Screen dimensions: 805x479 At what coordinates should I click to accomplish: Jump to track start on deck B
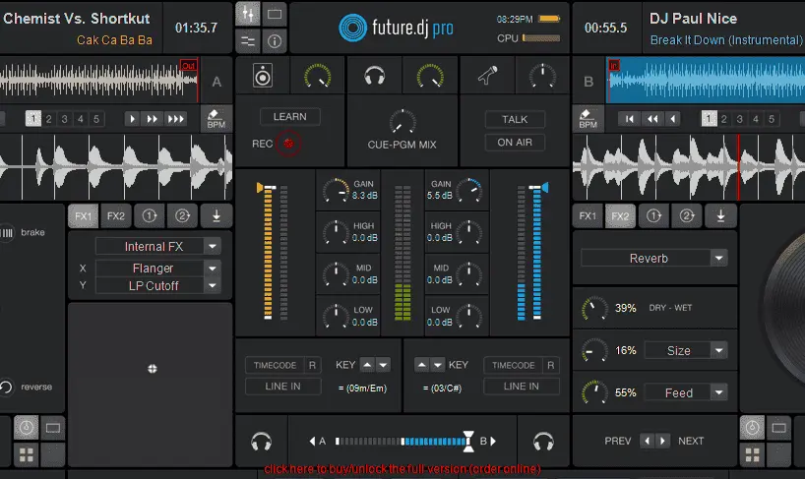coord(629,119)
